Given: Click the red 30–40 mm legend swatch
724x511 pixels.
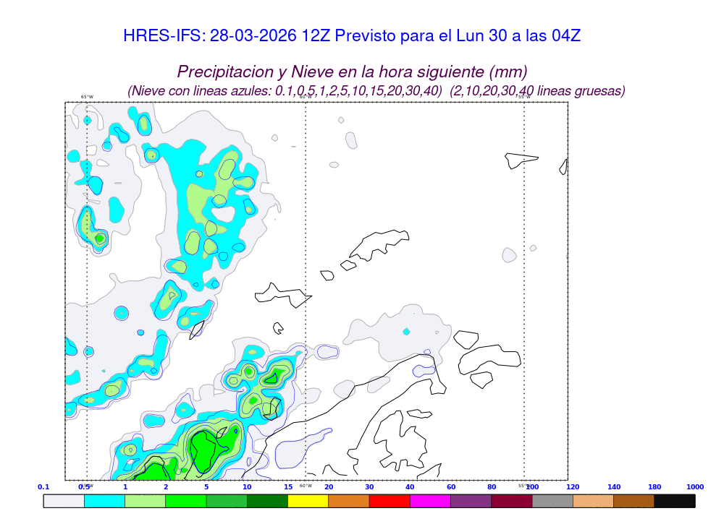Looking at the screenshot, I should click(x=390, y=500).
